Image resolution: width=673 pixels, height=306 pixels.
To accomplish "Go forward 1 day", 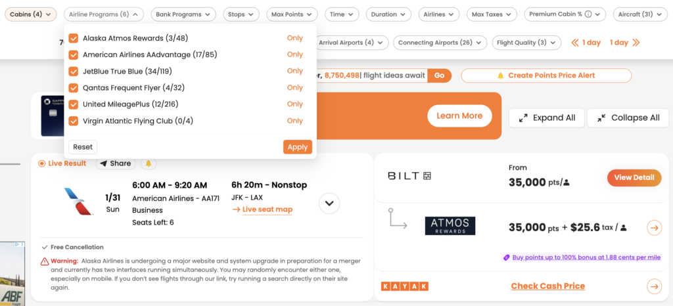I will [624, 43].
